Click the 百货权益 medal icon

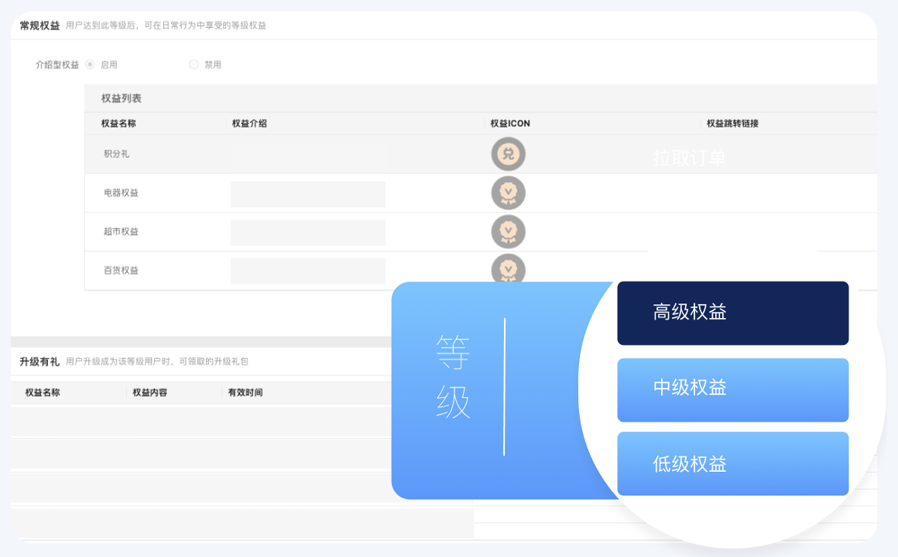click(508, 268)
